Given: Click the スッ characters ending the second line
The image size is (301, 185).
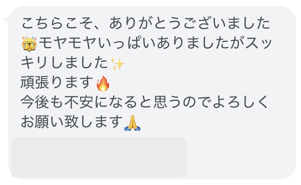Looking at the screenshot, I should pyautogui.click(x=258, y=43).
